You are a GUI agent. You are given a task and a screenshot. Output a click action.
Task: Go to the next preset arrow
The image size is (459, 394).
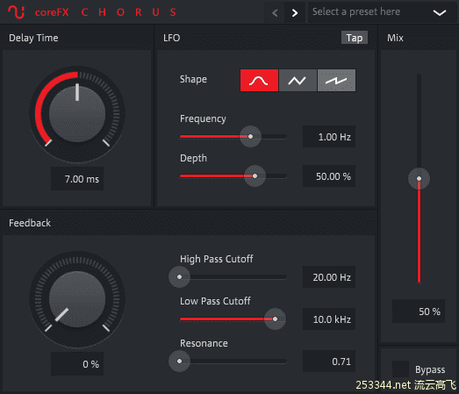click(x=295, y=12)
